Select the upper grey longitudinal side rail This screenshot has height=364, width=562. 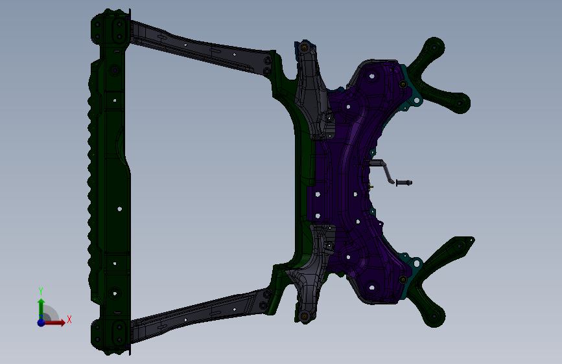pyautogui.click(x=201, y=49)
